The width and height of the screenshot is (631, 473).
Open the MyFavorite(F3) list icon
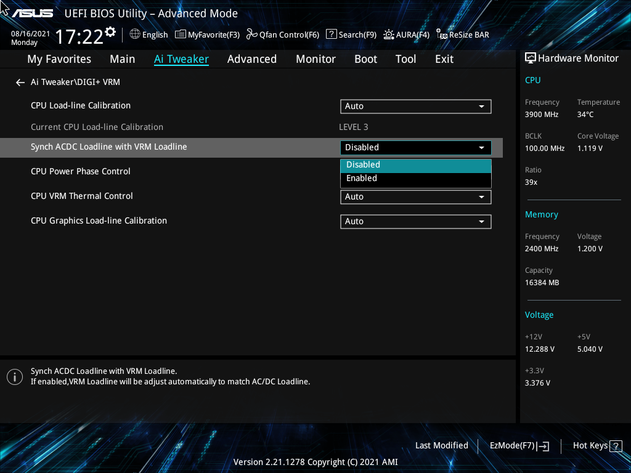click(x=181, y=34)
